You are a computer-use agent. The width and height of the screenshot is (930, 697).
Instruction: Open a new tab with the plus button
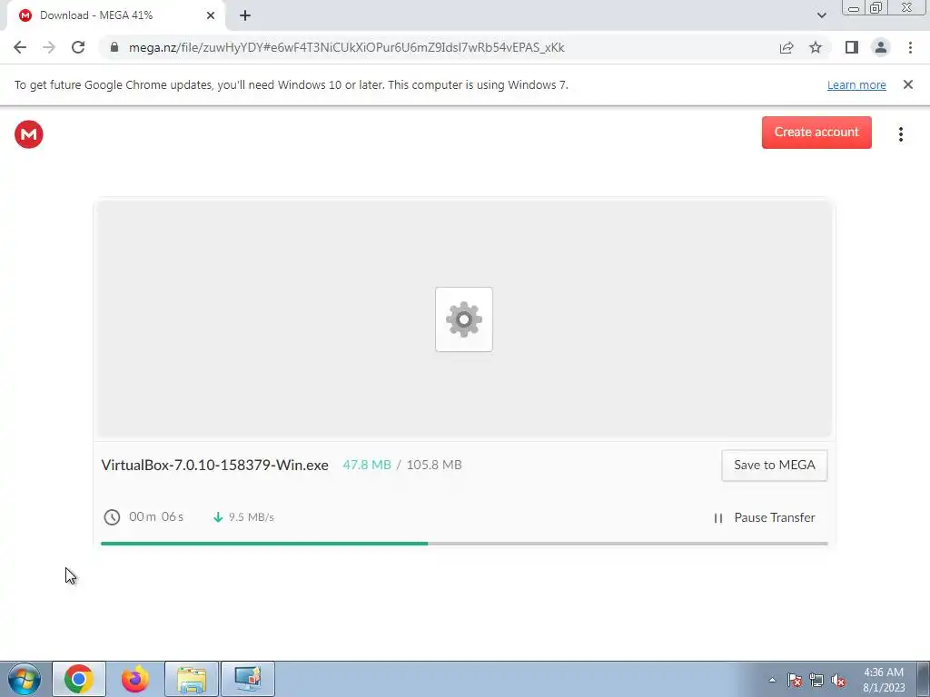coord(245,15)
